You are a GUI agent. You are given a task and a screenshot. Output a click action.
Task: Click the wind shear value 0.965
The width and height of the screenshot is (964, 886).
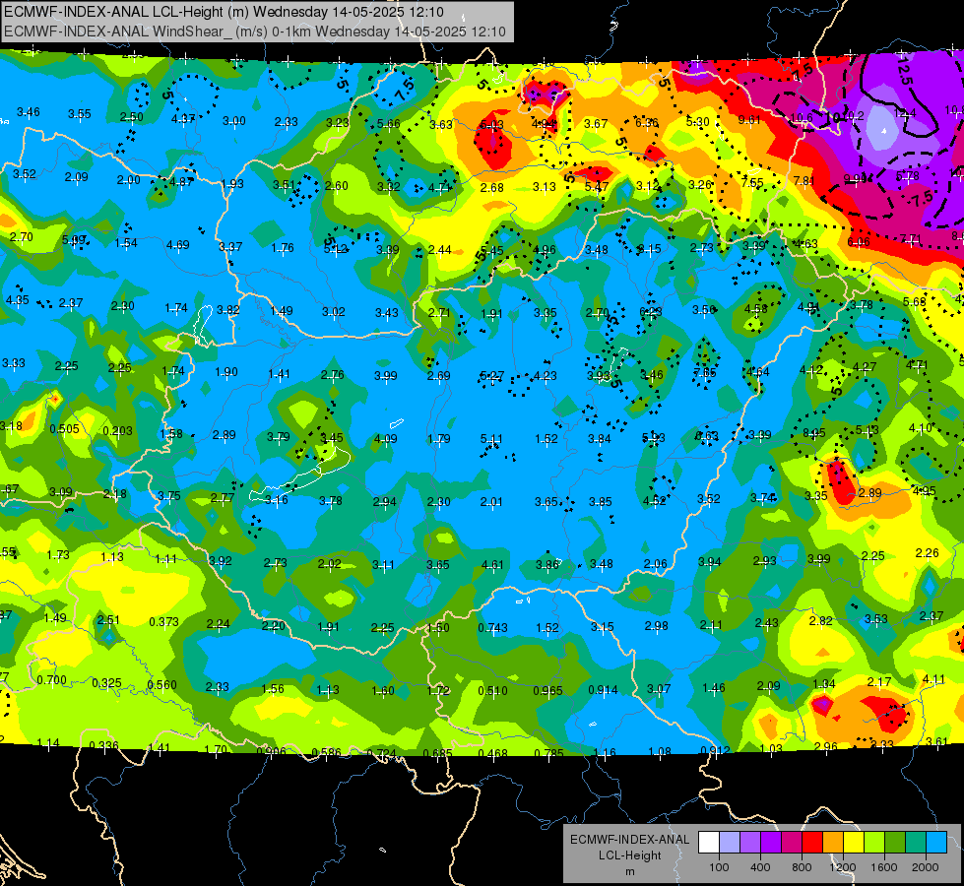(x=547, y=690)
